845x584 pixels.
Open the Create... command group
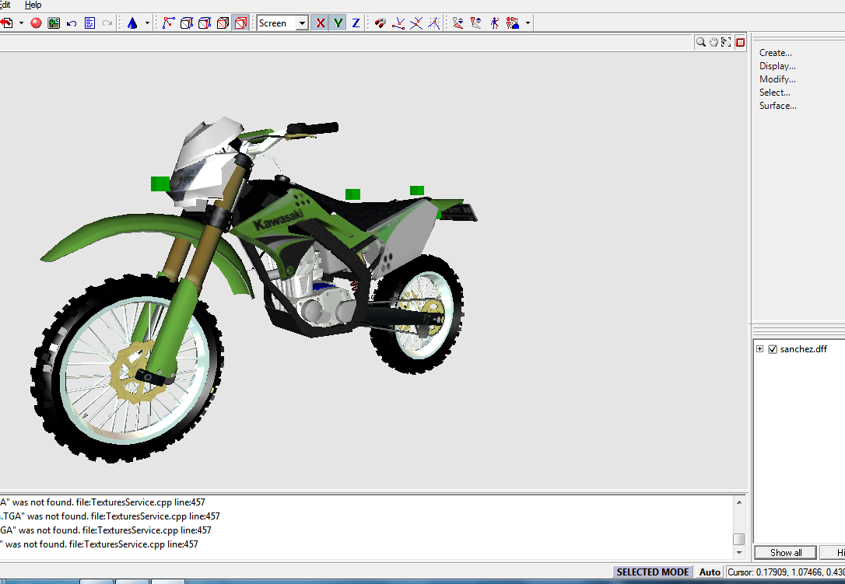[x=776, y=53]
